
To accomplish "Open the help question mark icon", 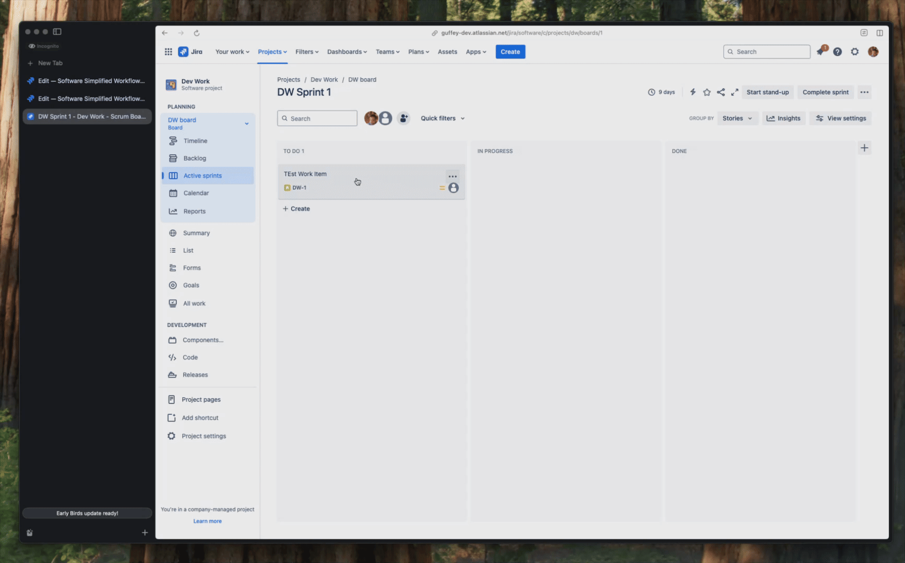I will point(837,52).
